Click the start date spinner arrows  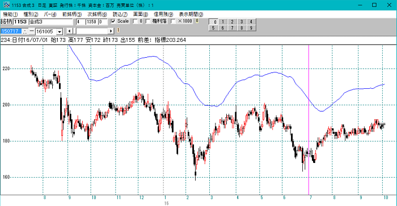click(25, 31)
